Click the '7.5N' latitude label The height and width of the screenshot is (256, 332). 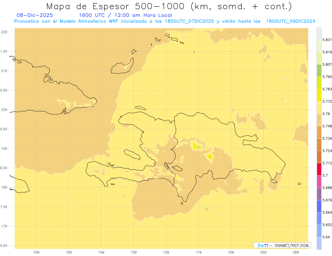(x=4, y=207)
